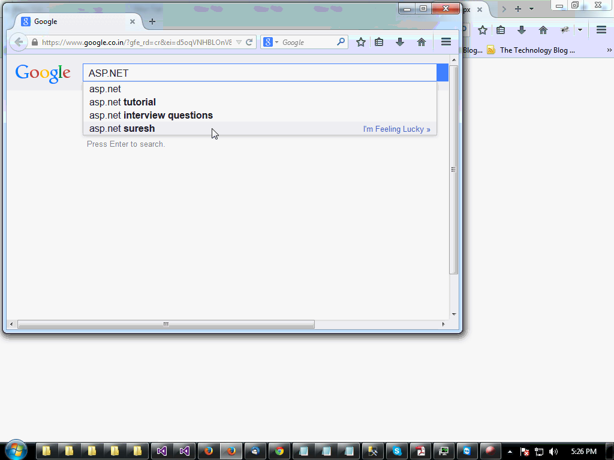614x460 pixels.
Task: Open downloads arrow in front Firefox window
Action: click(x=400, y=43)
